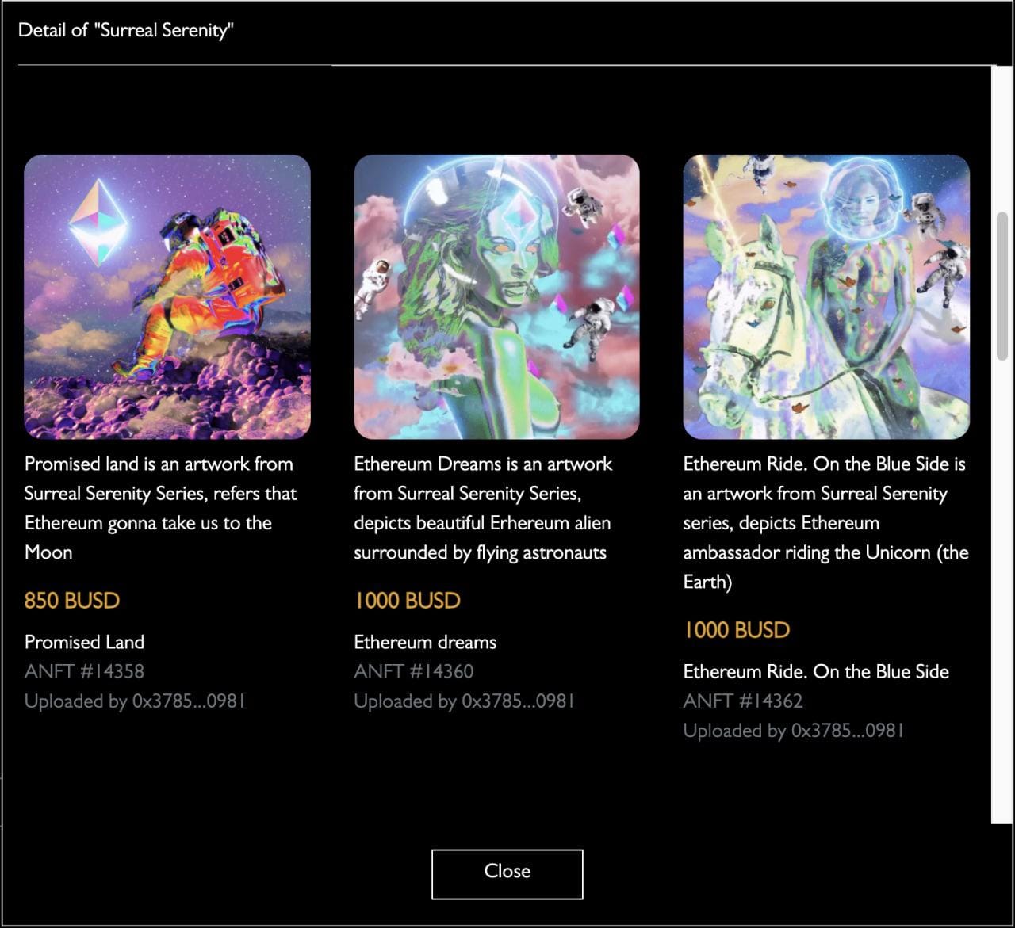Click the Ethereum Dreams description paragraph

[484, 508]
